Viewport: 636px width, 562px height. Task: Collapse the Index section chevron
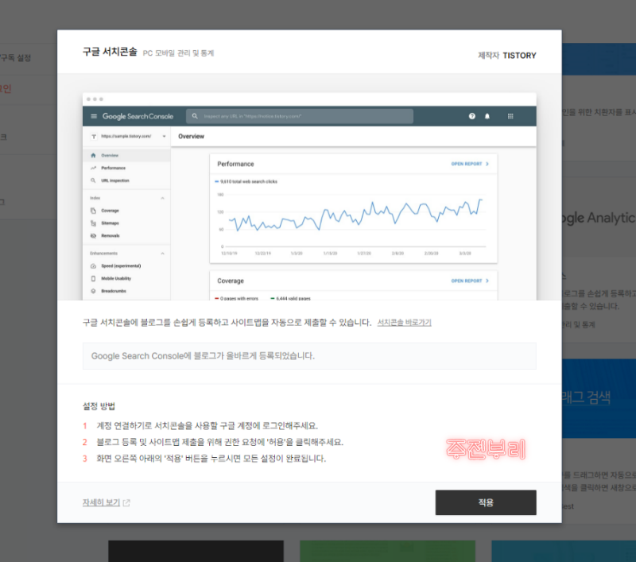tap(163, 198)
